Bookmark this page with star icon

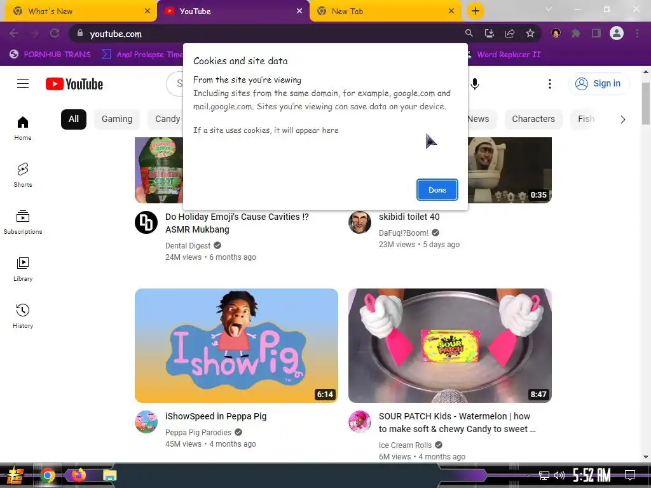tap(530, 33)
